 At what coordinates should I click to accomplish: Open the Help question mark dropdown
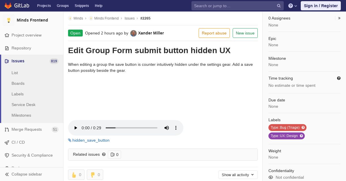[x=292, y=6]
